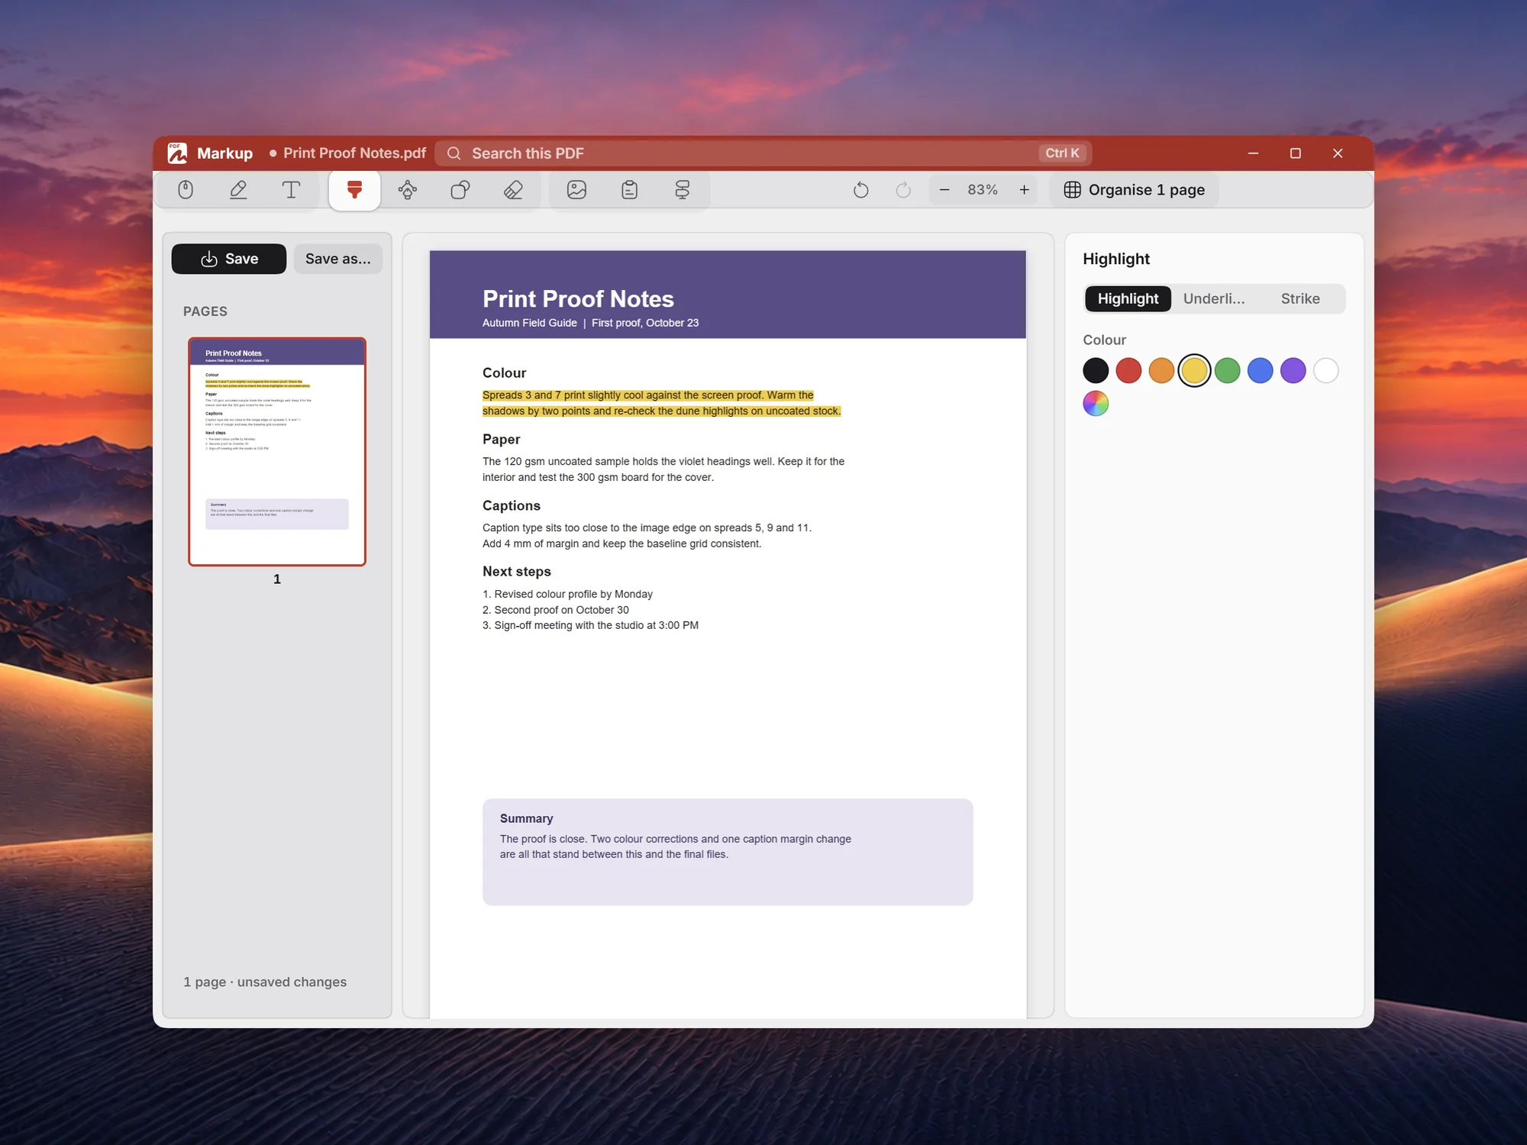Click the Summary box in the document
Screen dimensions: 1527x1145
click(728, 853)
